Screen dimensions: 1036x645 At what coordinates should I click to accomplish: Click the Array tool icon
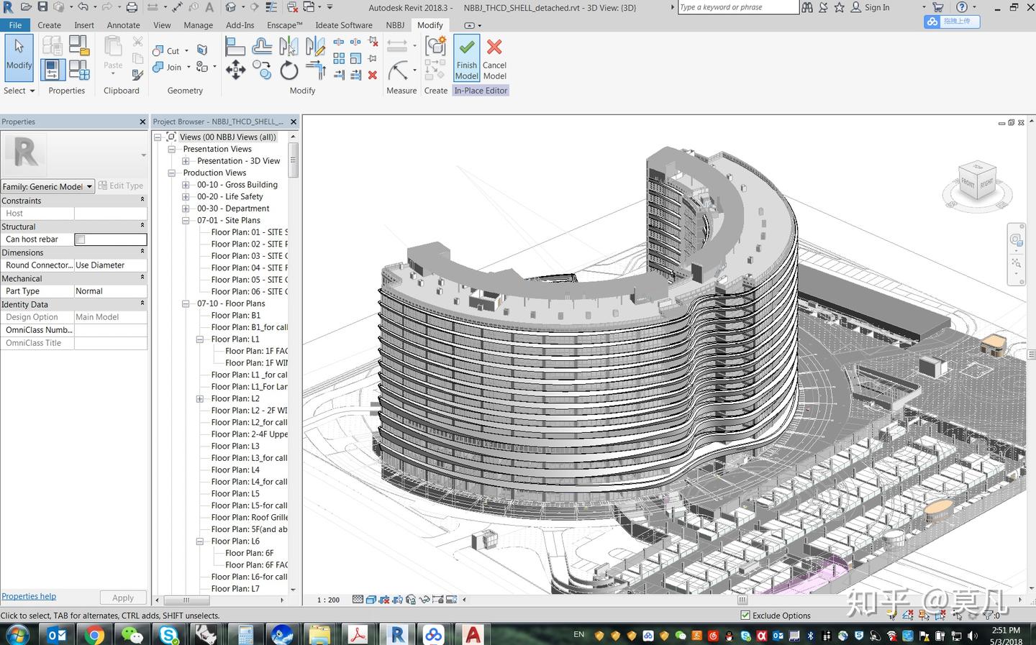pos(339,58)
